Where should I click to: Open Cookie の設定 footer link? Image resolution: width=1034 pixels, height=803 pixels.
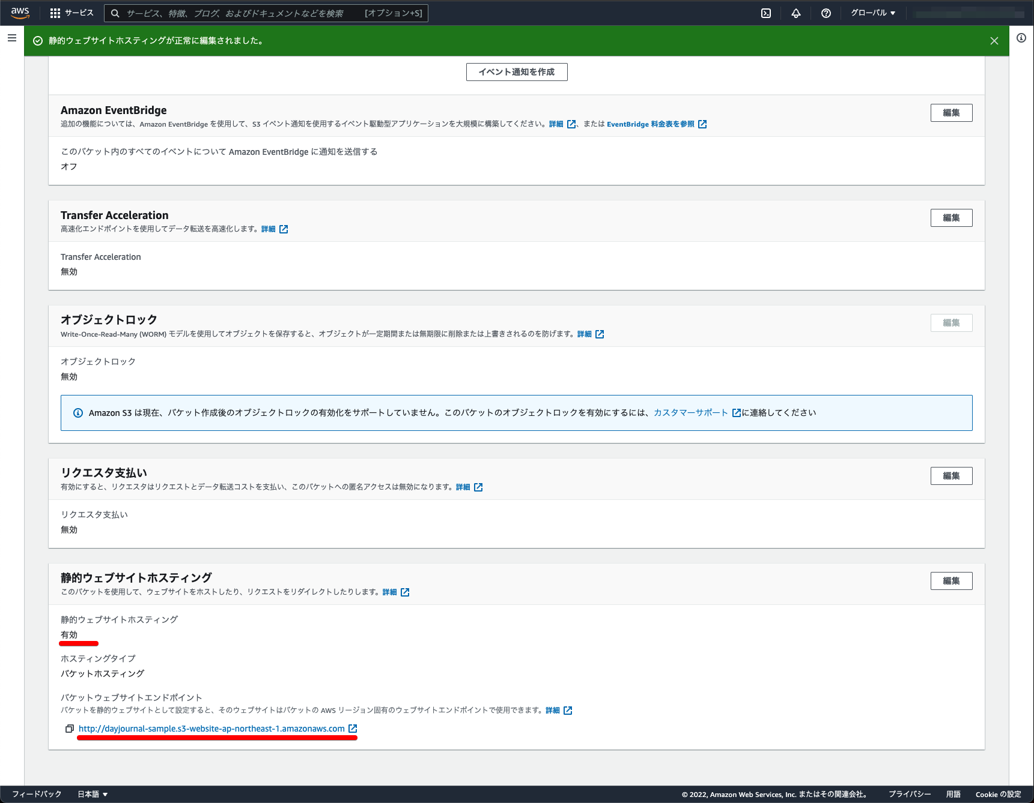pos(999,794)
